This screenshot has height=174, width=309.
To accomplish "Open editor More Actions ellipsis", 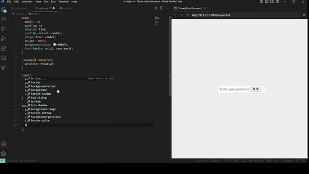I will click(x=167, y=8).
